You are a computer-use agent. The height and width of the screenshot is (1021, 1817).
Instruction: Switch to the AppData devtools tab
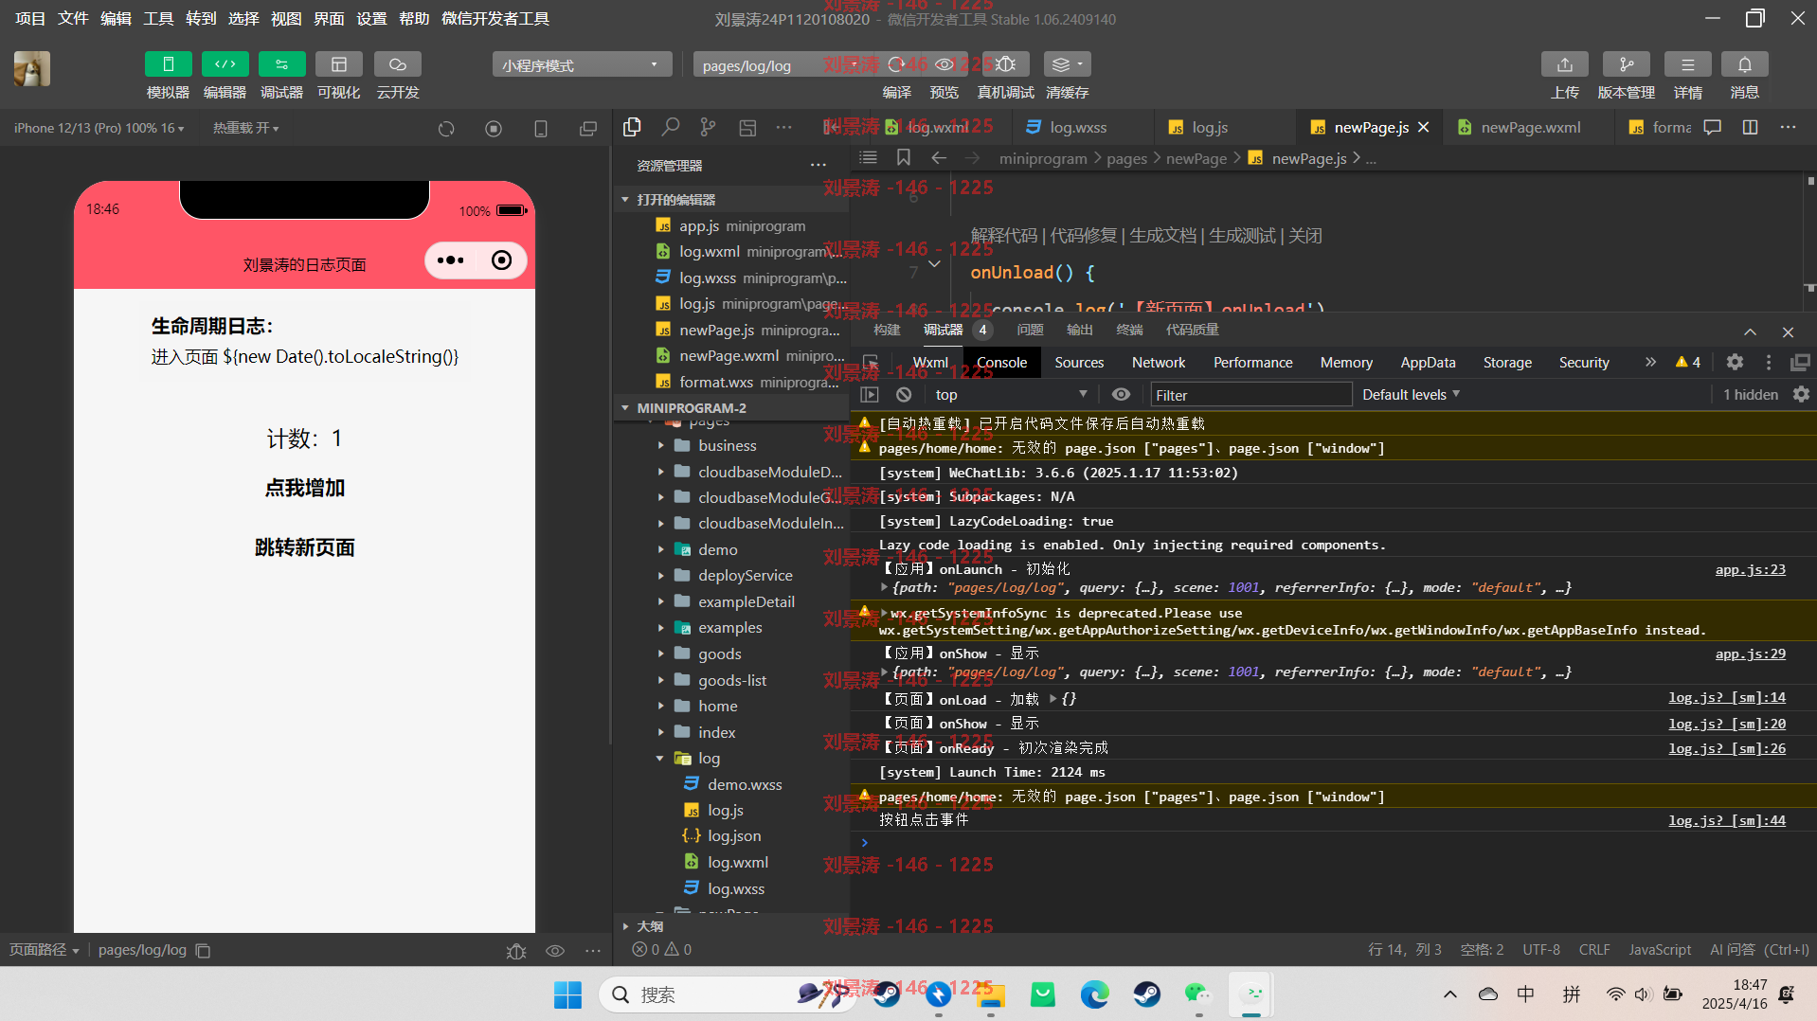(x=1428, y=363)
